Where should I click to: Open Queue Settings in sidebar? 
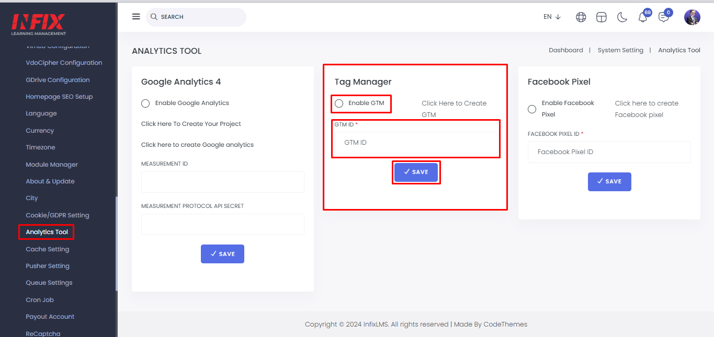click(x=49, y=283)
